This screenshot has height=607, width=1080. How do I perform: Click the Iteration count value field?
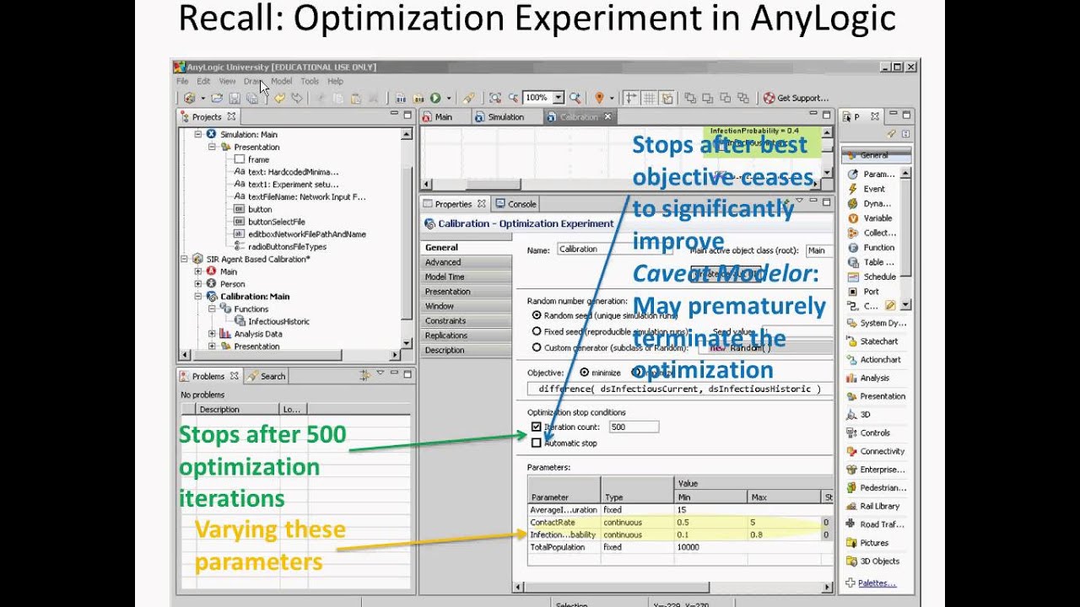point(633,427)
